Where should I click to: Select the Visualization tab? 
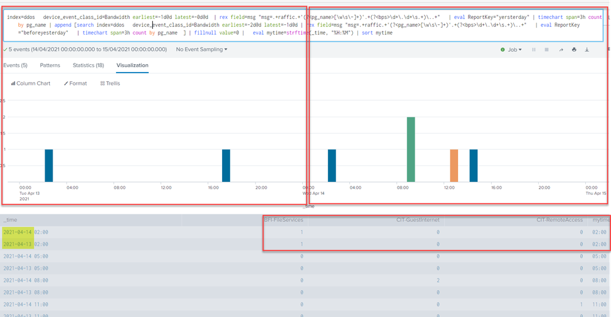[133, 65]
